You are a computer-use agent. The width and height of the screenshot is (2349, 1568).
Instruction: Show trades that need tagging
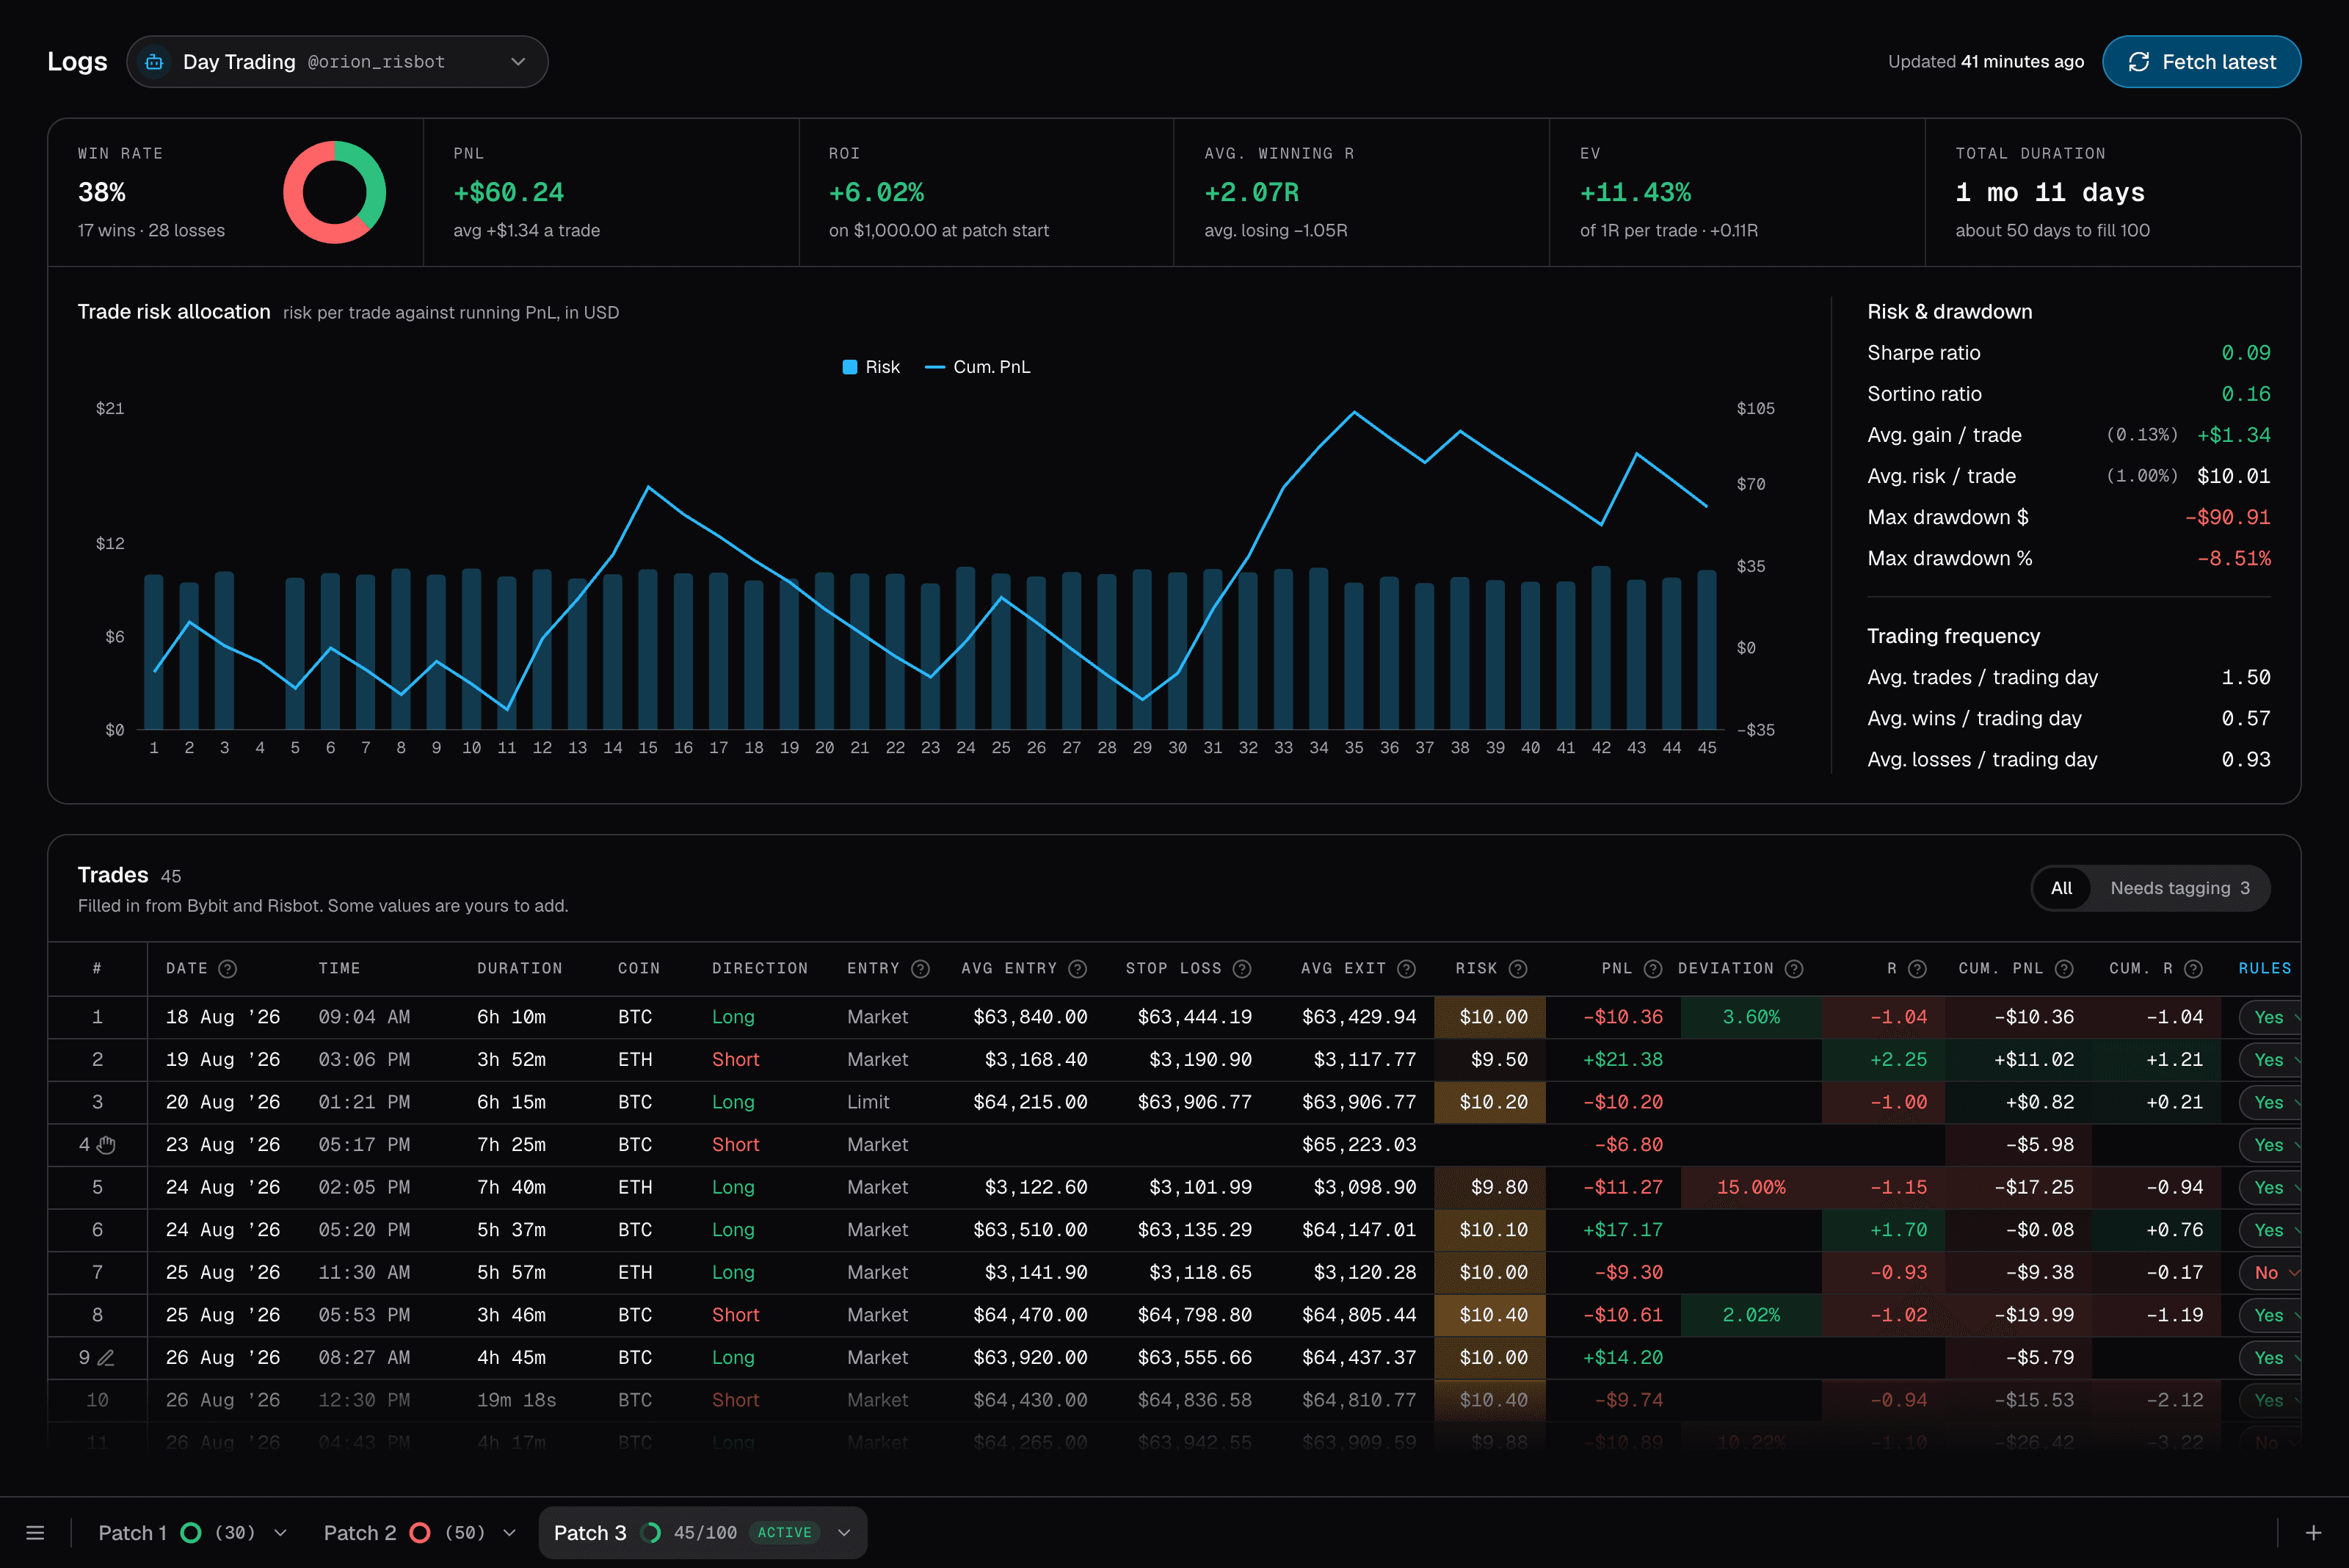[2179, 888]
